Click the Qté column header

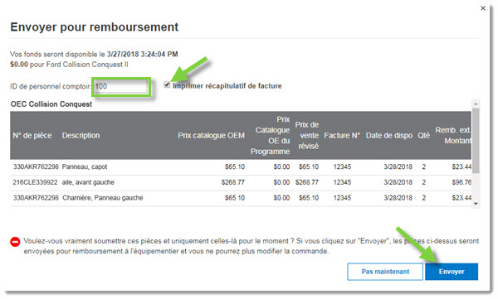(423, 135)
